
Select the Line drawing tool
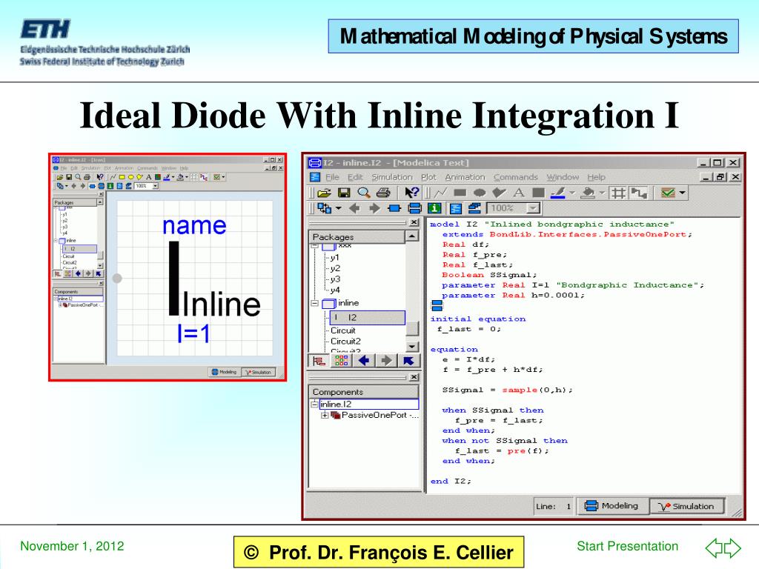pyautogui.click(x=441, y=193)
